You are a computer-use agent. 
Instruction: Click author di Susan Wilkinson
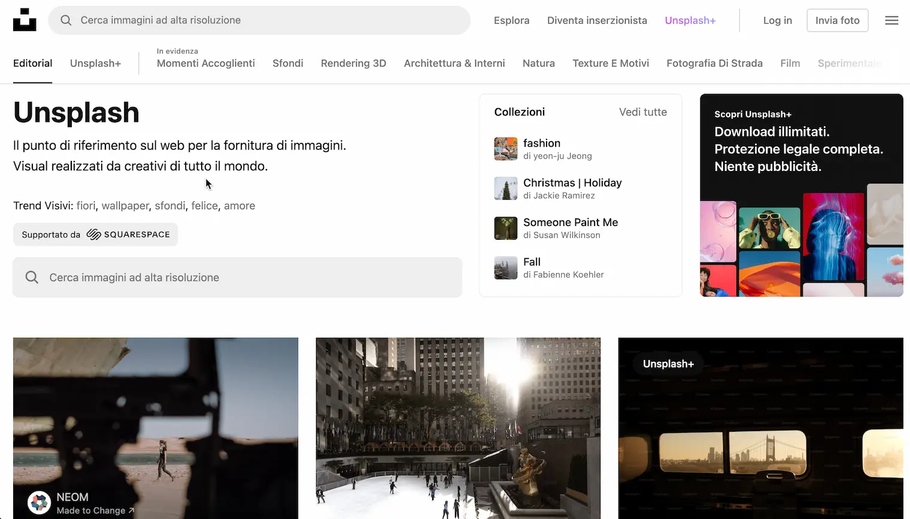click(562, 235)
